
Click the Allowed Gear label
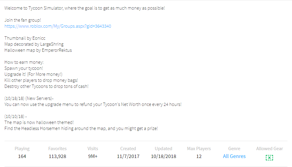269,149
